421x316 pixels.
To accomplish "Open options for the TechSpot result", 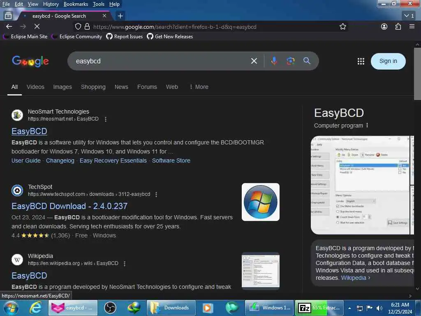I will (x=156, y=194).
